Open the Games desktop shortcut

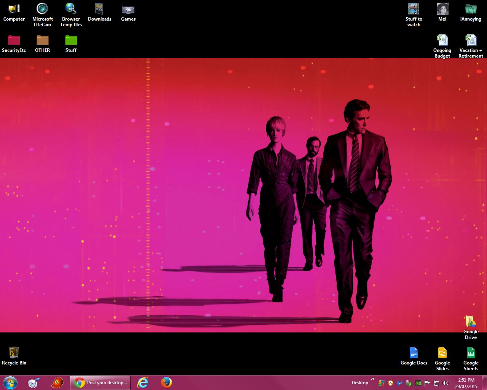coord(128,12)
